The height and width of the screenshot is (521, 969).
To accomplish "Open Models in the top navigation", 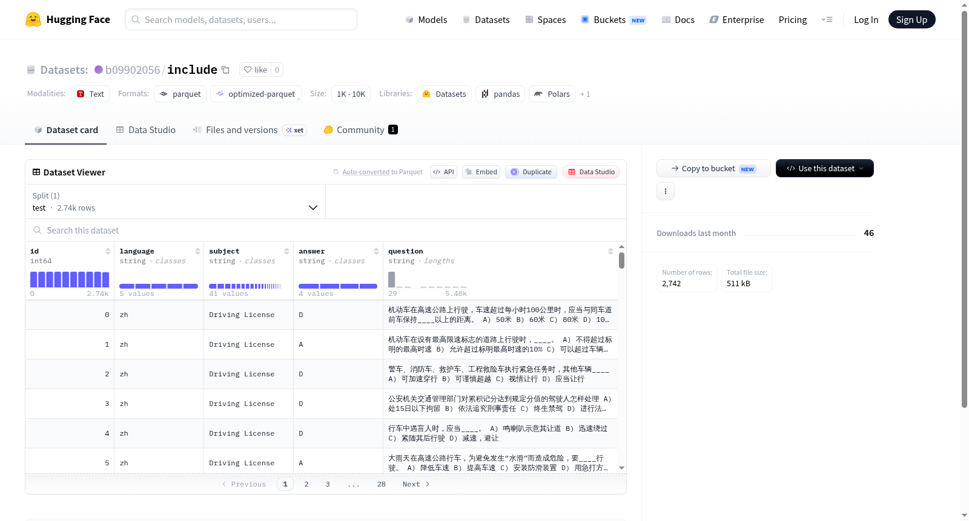I will pos(426,19).
